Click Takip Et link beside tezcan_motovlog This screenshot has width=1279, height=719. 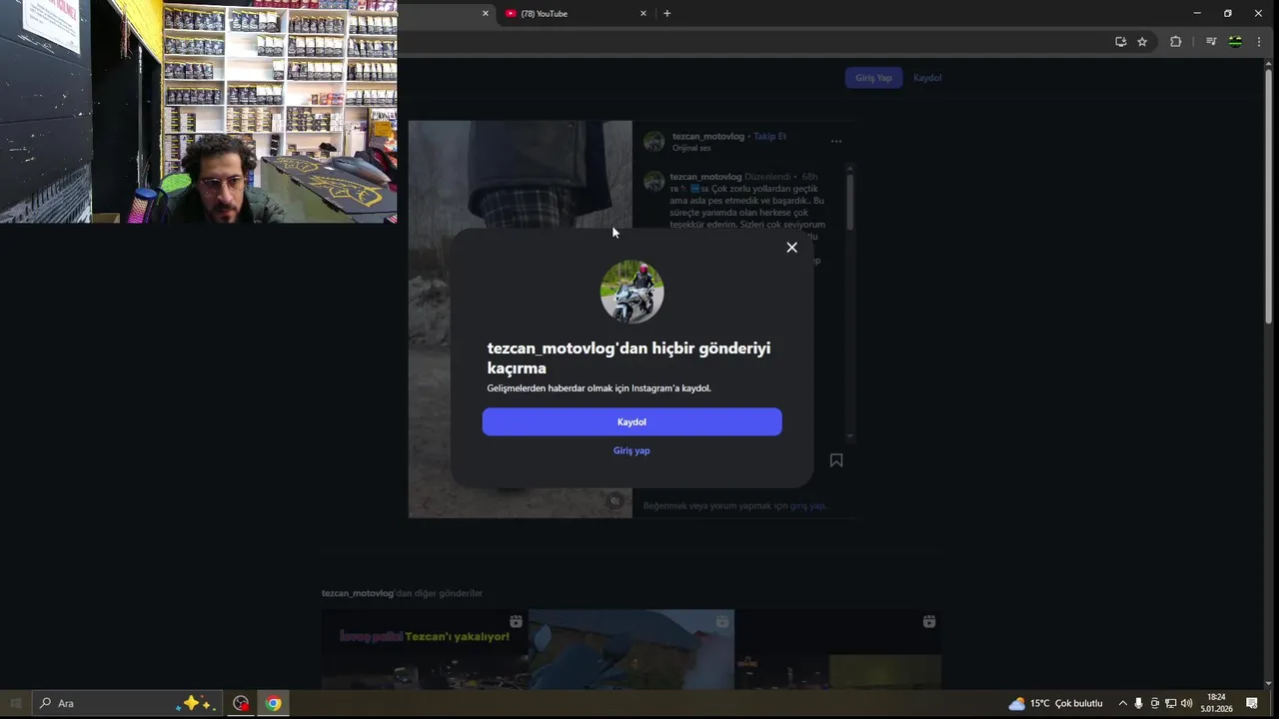[769, 136]
